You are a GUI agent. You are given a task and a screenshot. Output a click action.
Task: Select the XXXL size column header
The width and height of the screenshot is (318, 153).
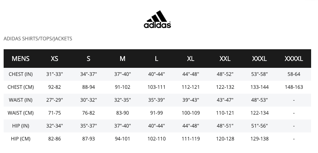[x=259, y=59]
